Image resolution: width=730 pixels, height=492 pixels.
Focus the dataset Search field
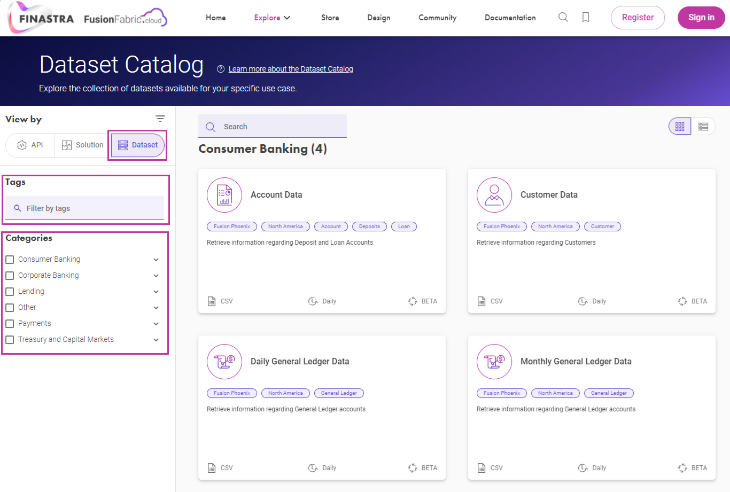[x=273, y=127]
